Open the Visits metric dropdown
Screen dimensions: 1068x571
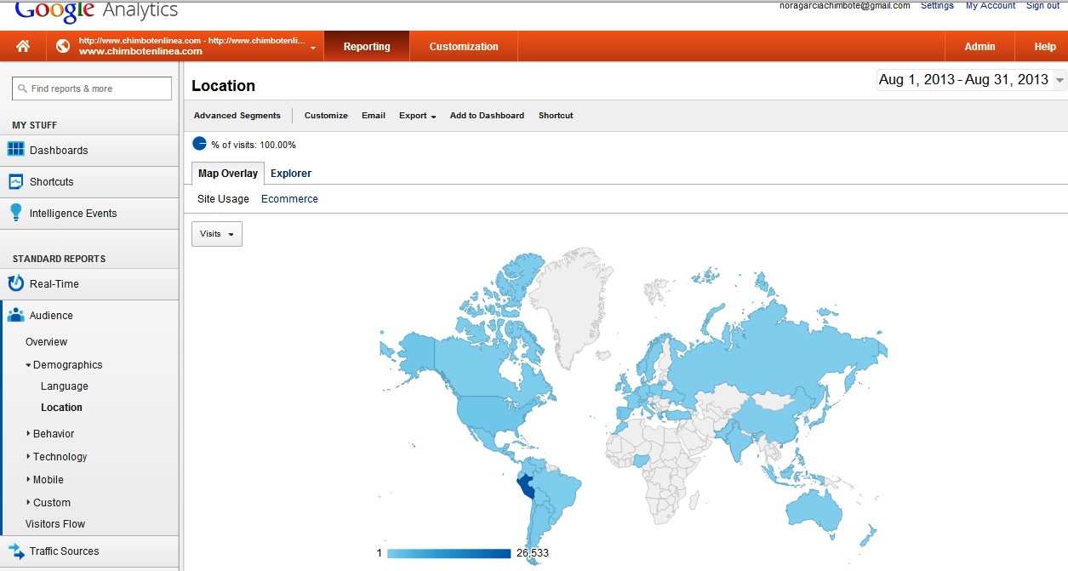click(217, 234)
